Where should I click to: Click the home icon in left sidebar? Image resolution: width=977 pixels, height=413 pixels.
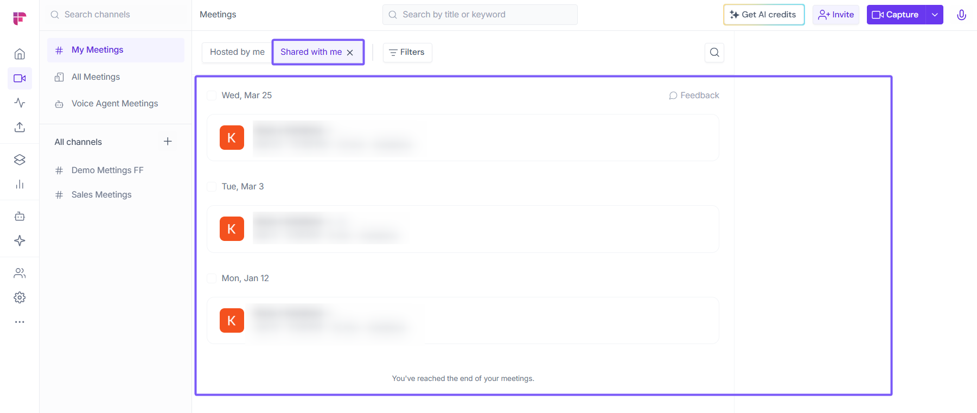pos(20,54)
